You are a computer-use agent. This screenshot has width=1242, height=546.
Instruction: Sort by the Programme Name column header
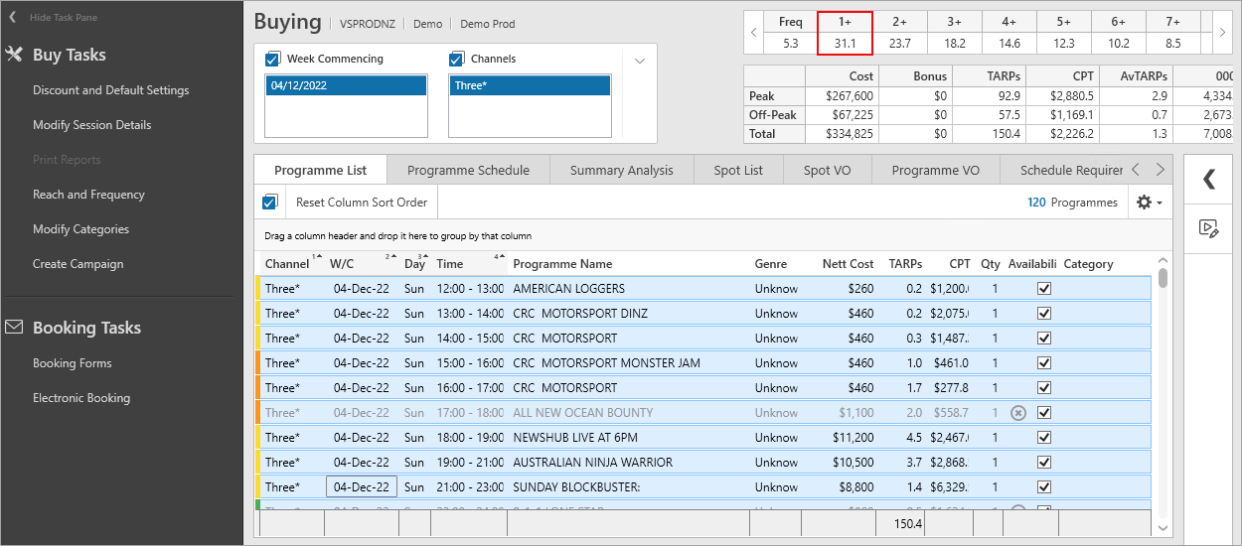click(x=562, y=264)
